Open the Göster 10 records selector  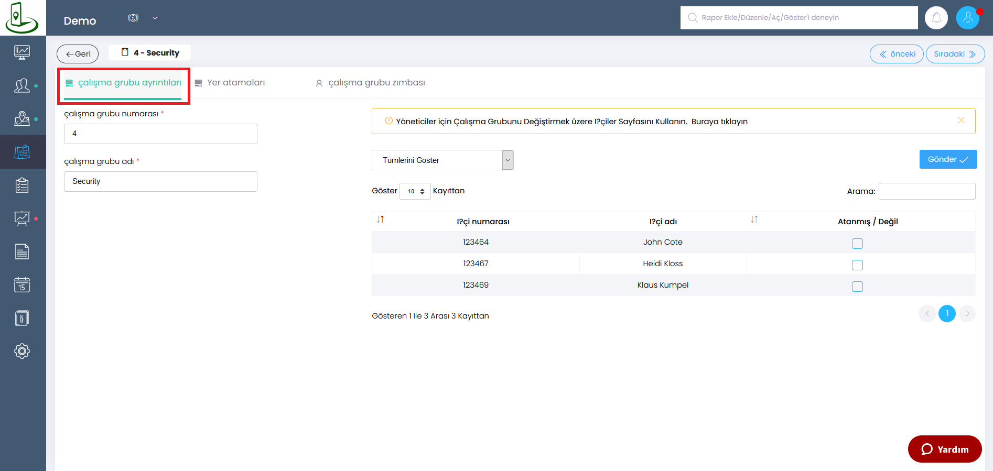[415, 191]
